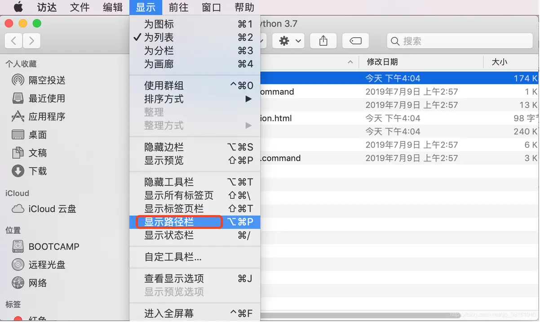Screen dimensions: 540x322
Task: Select the file ending in ion.html
Action: tap(399, 118)
